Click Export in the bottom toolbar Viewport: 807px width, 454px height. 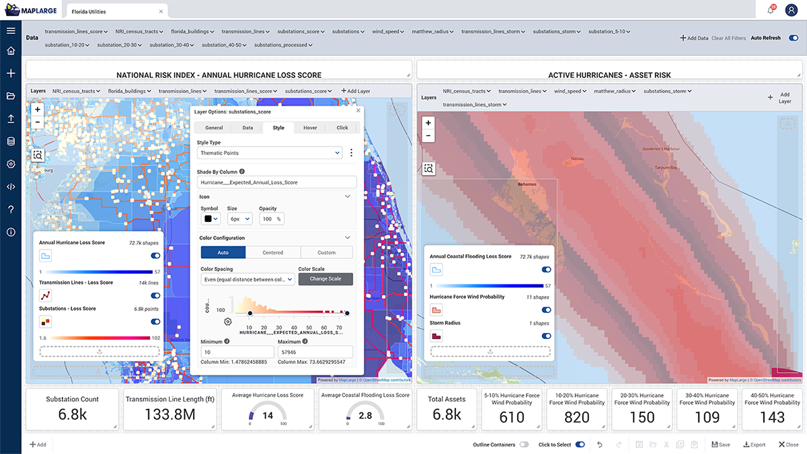[754, 444]
